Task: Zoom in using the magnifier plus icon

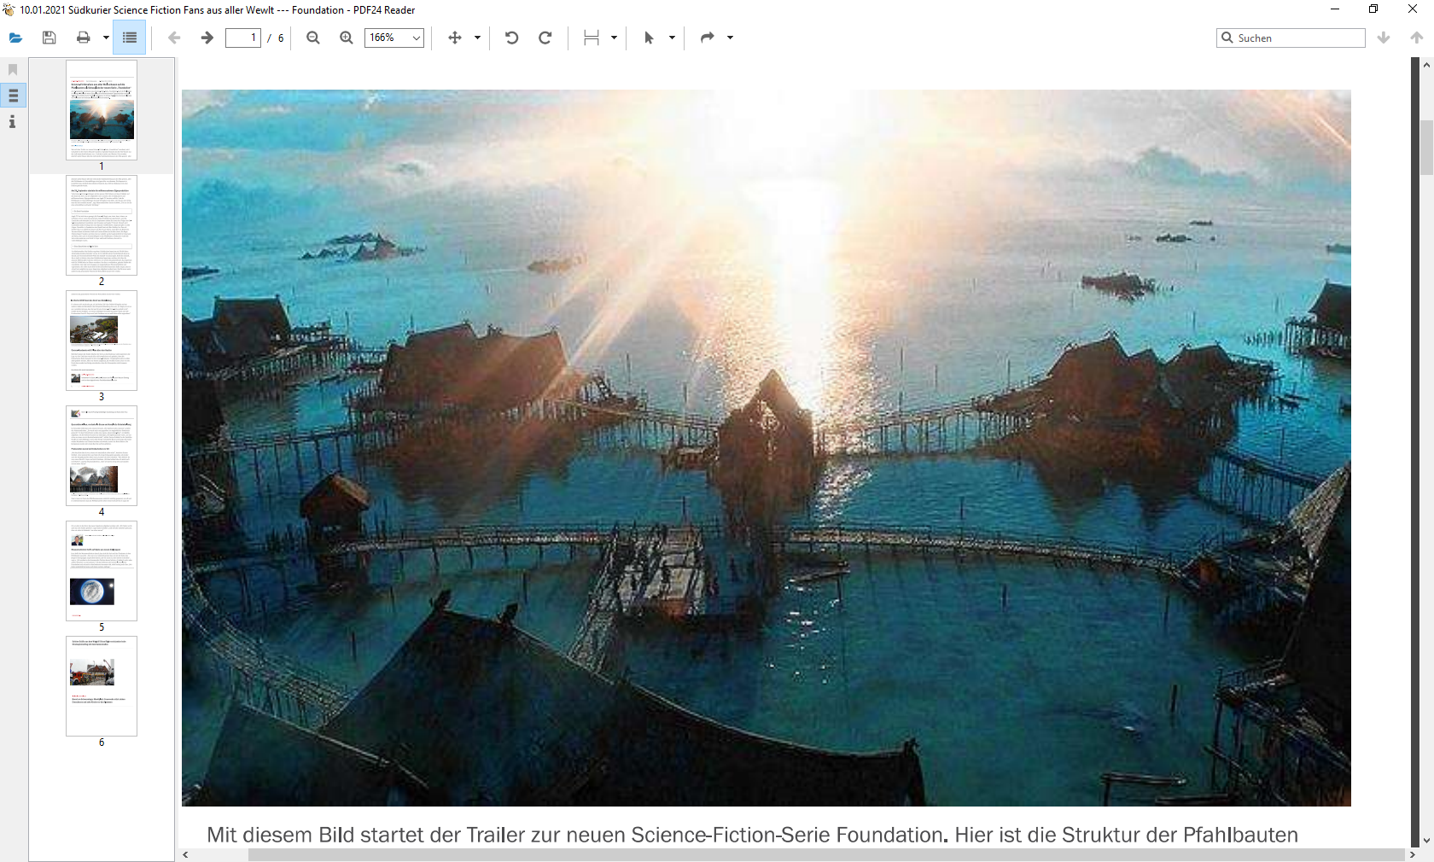Action: click(347, 38)
